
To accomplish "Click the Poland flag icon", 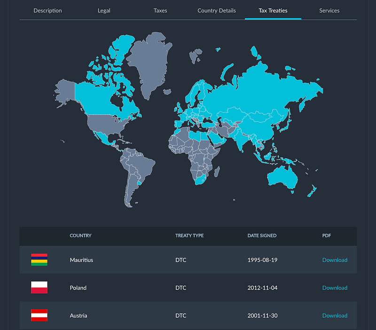I will [x=39, y=288].
